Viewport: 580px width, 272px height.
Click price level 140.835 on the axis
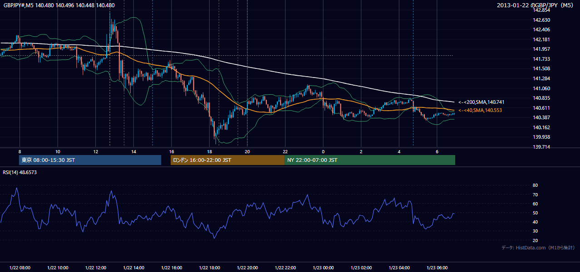(541, 98)
